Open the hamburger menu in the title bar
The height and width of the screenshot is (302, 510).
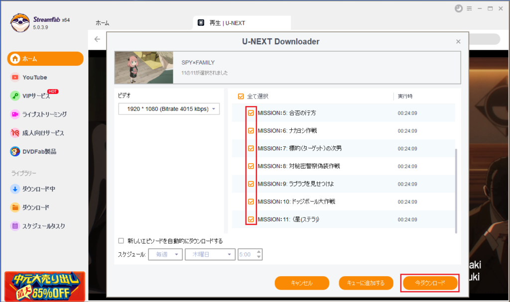click(x=469, y=8)
